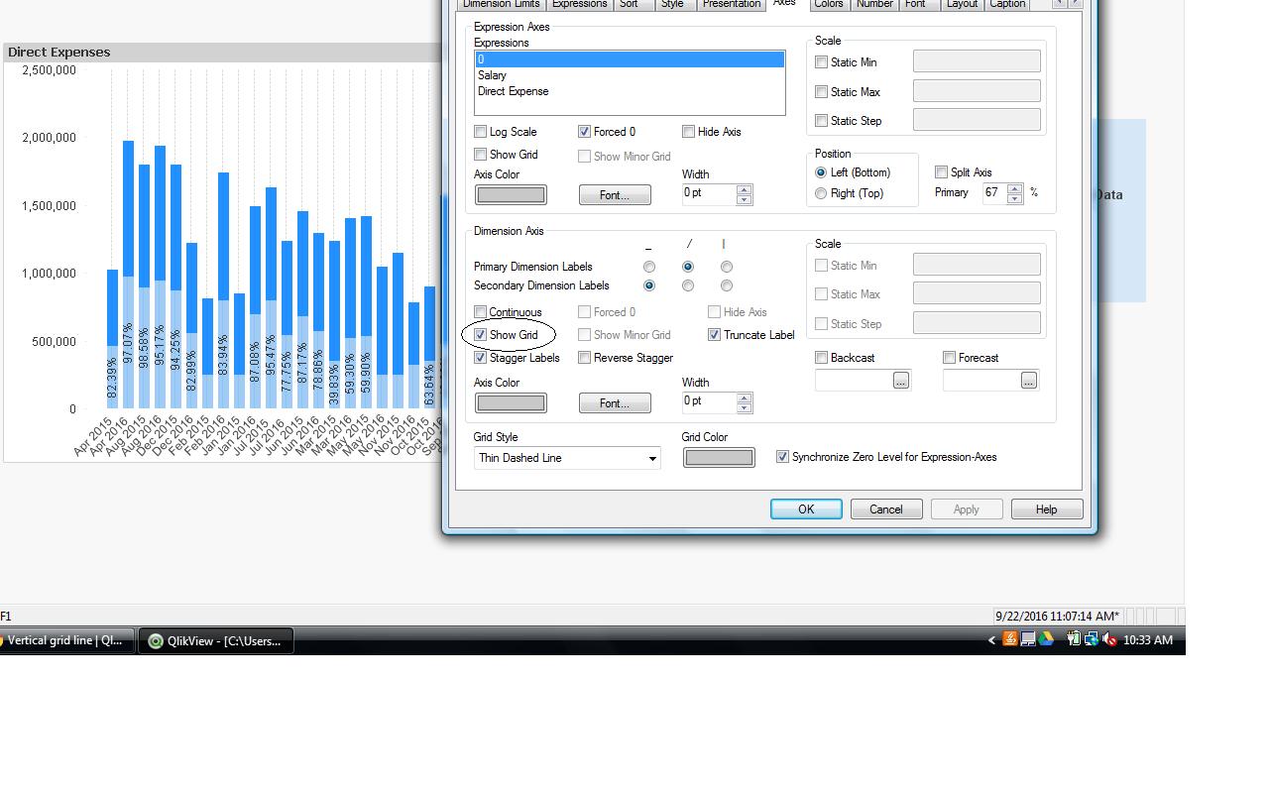Uncheck Stagger Labels
Screen dimensions: 1269x793
pos(481,358)
